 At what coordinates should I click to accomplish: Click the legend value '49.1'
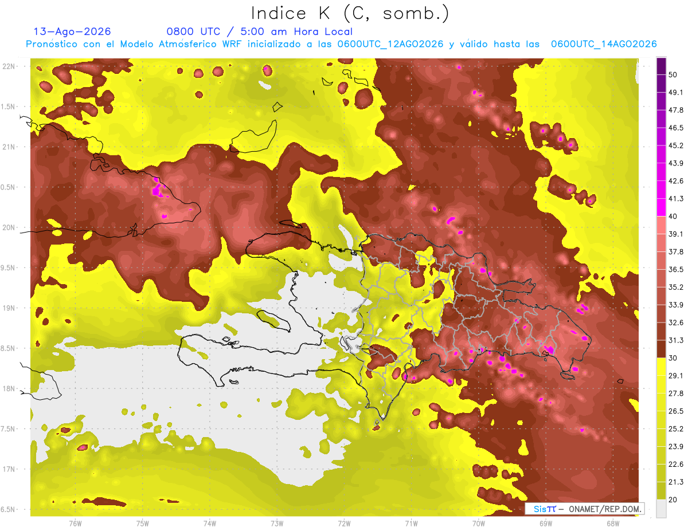[675, 93]
